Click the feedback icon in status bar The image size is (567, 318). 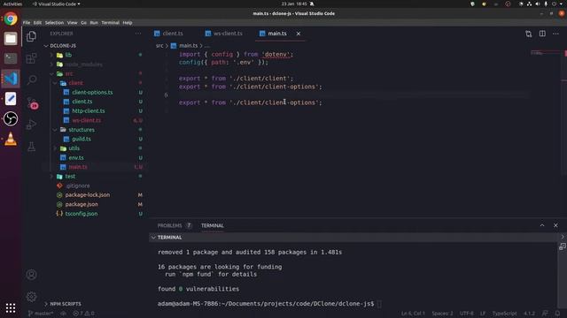tap(545, 314)
